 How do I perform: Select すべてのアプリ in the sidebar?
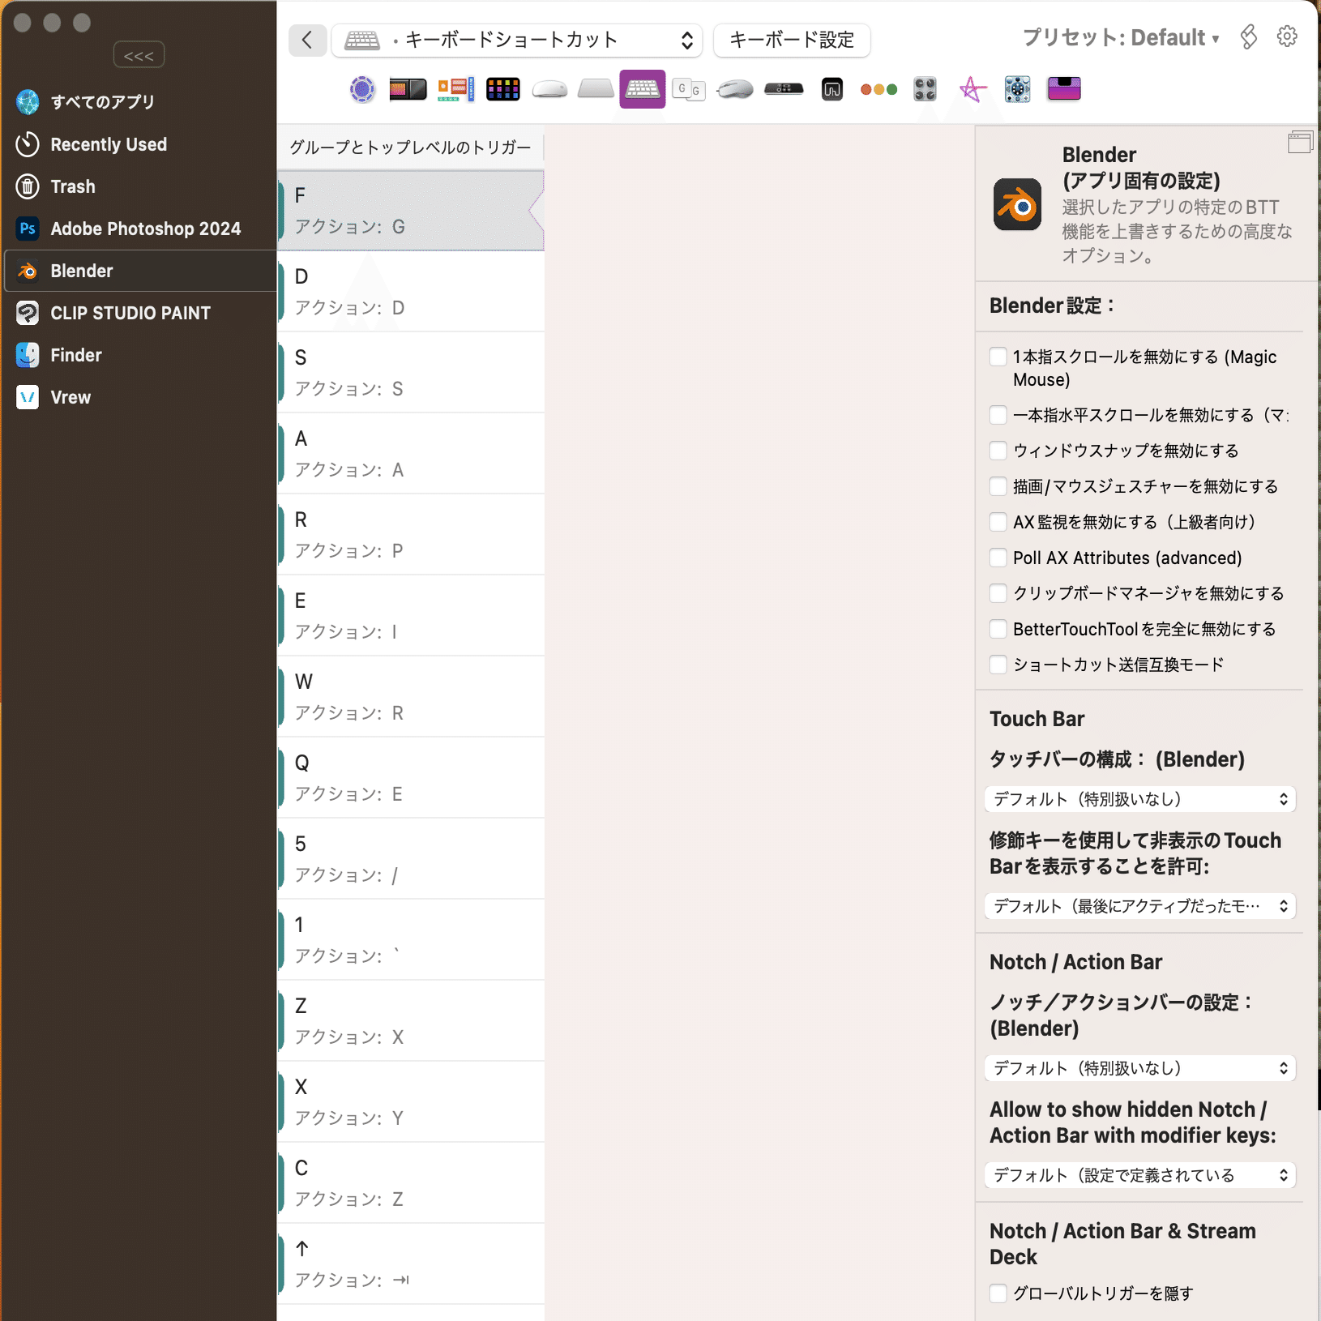click(141, 102)
